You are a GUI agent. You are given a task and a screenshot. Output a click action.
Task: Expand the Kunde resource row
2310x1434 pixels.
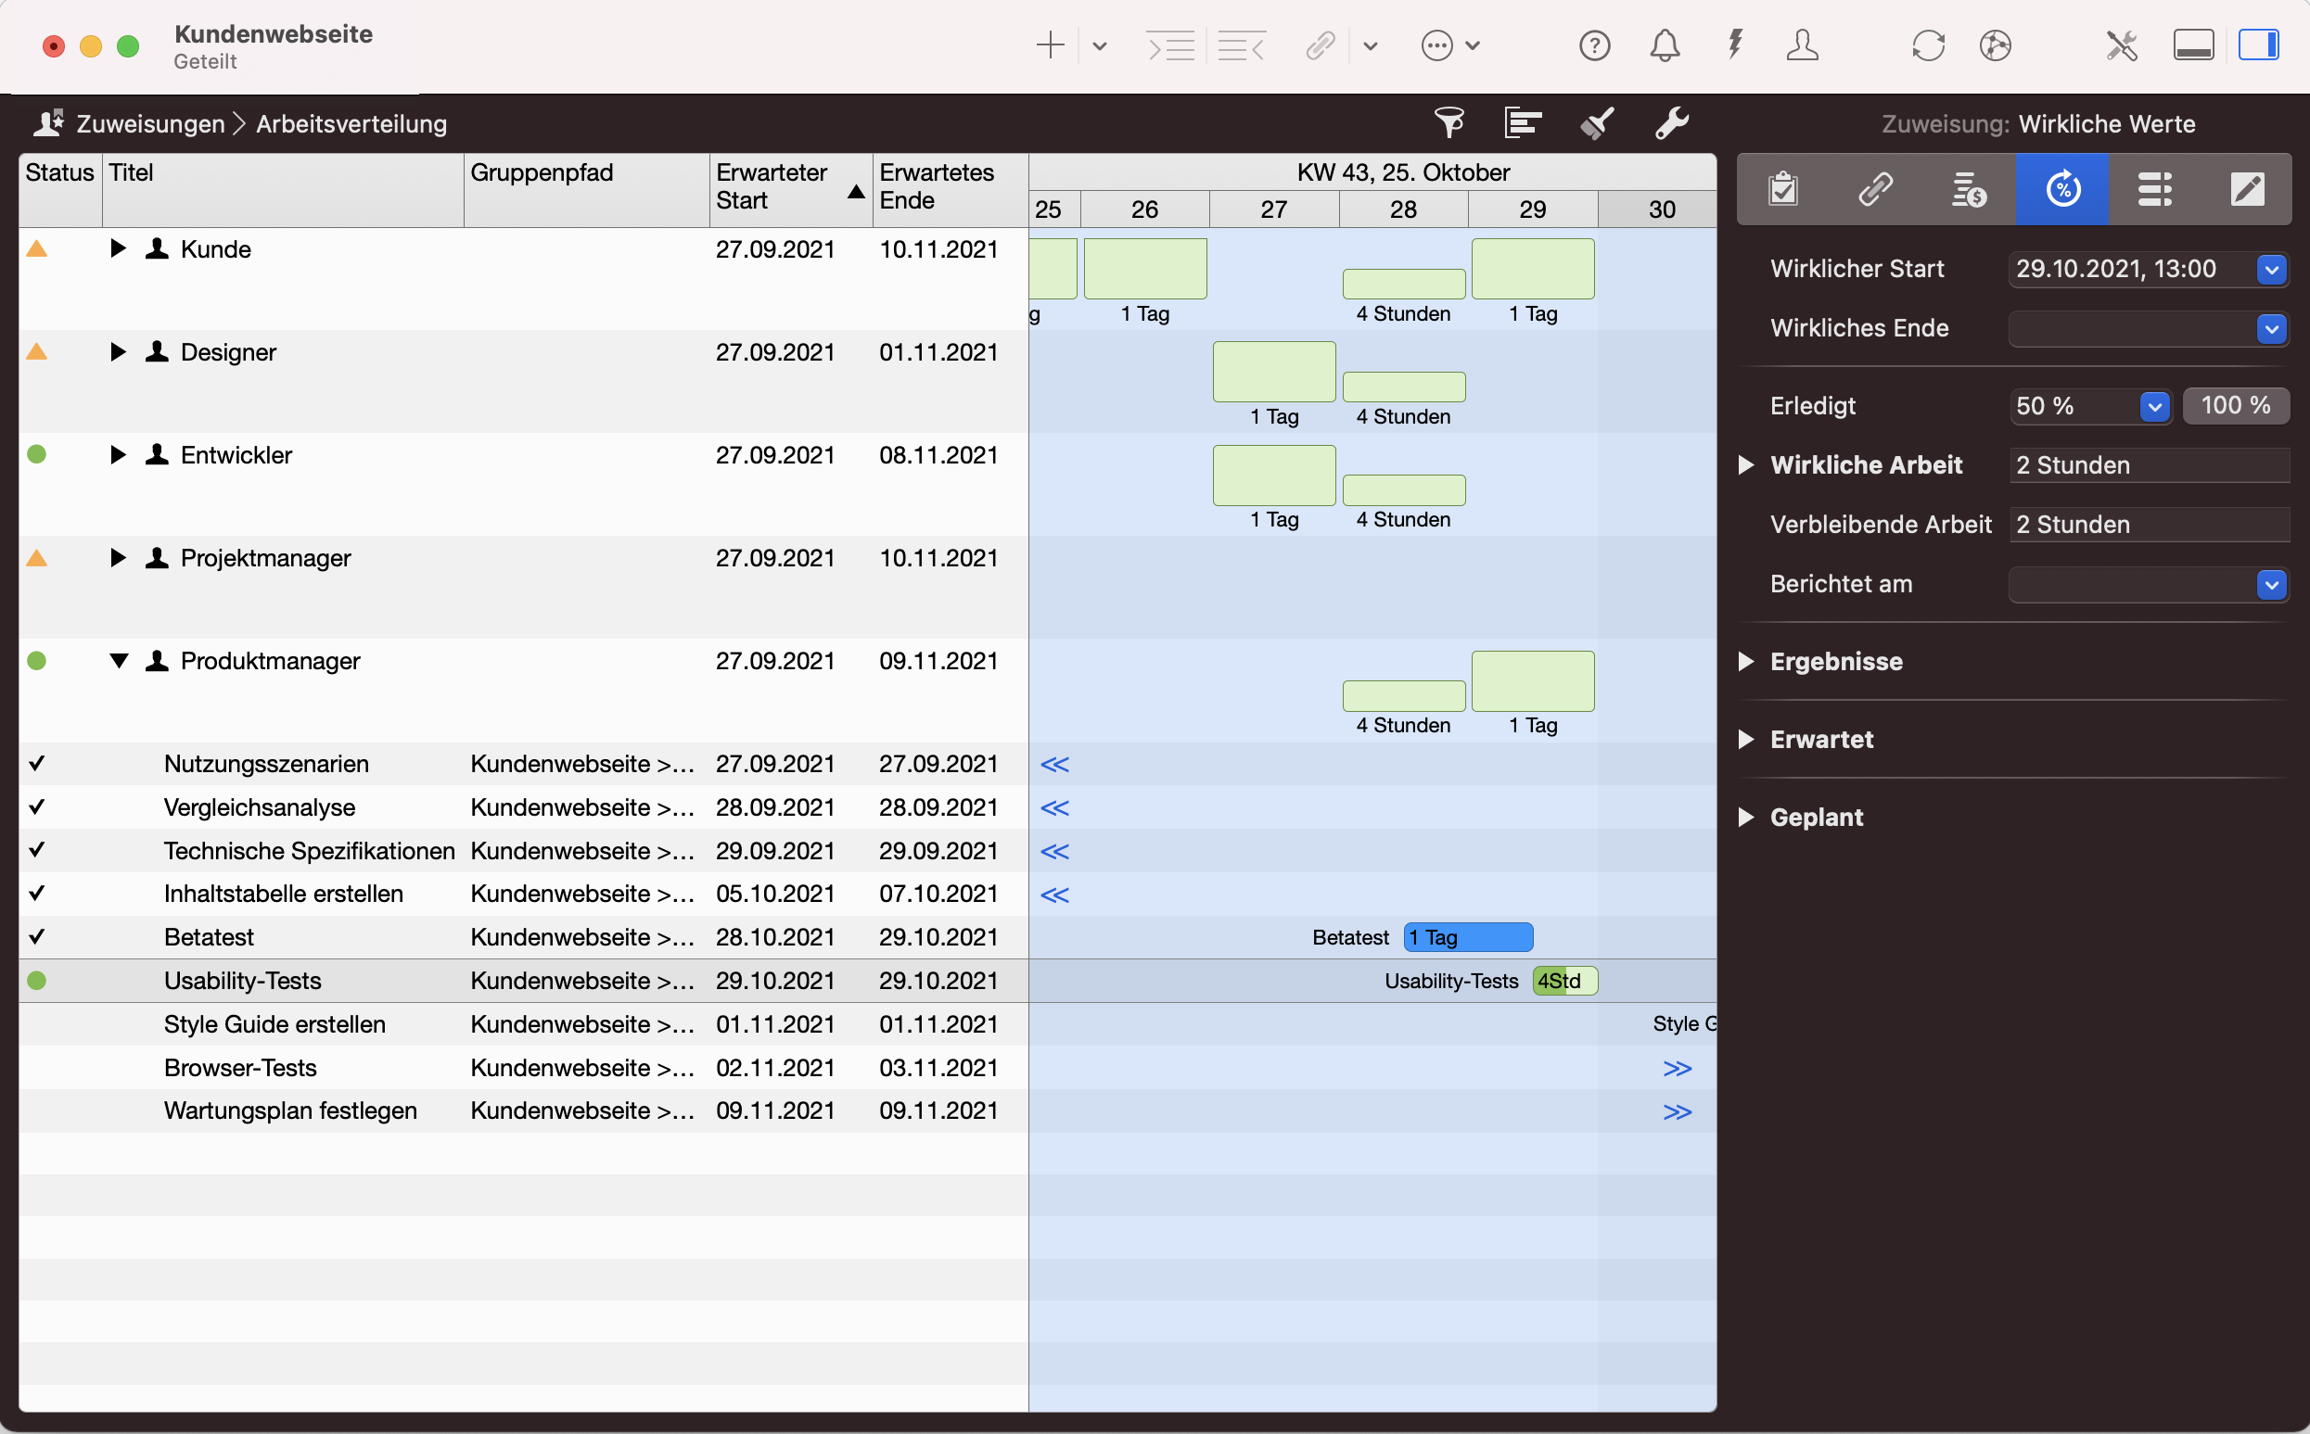[118, 249]
